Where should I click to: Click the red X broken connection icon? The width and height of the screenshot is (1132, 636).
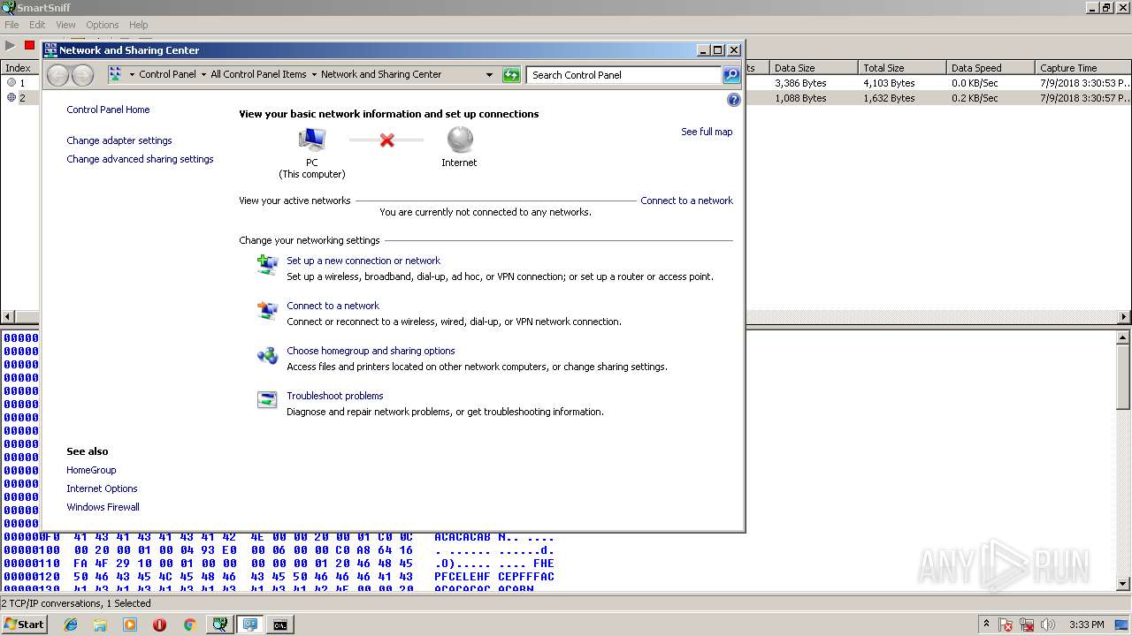(x=386, y=140)
